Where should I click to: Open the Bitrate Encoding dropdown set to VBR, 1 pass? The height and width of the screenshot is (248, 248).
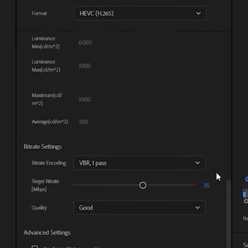click(139, 163)
